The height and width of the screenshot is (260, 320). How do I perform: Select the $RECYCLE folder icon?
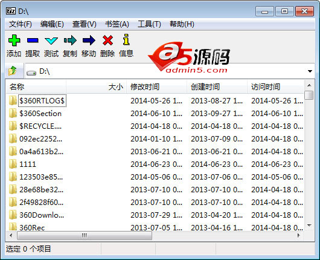click(13, 126)
